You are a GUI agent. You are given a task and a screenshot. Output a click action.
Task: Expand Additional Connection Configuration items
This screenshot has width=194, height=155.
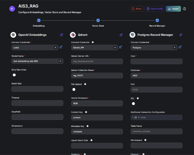(133, 117)
